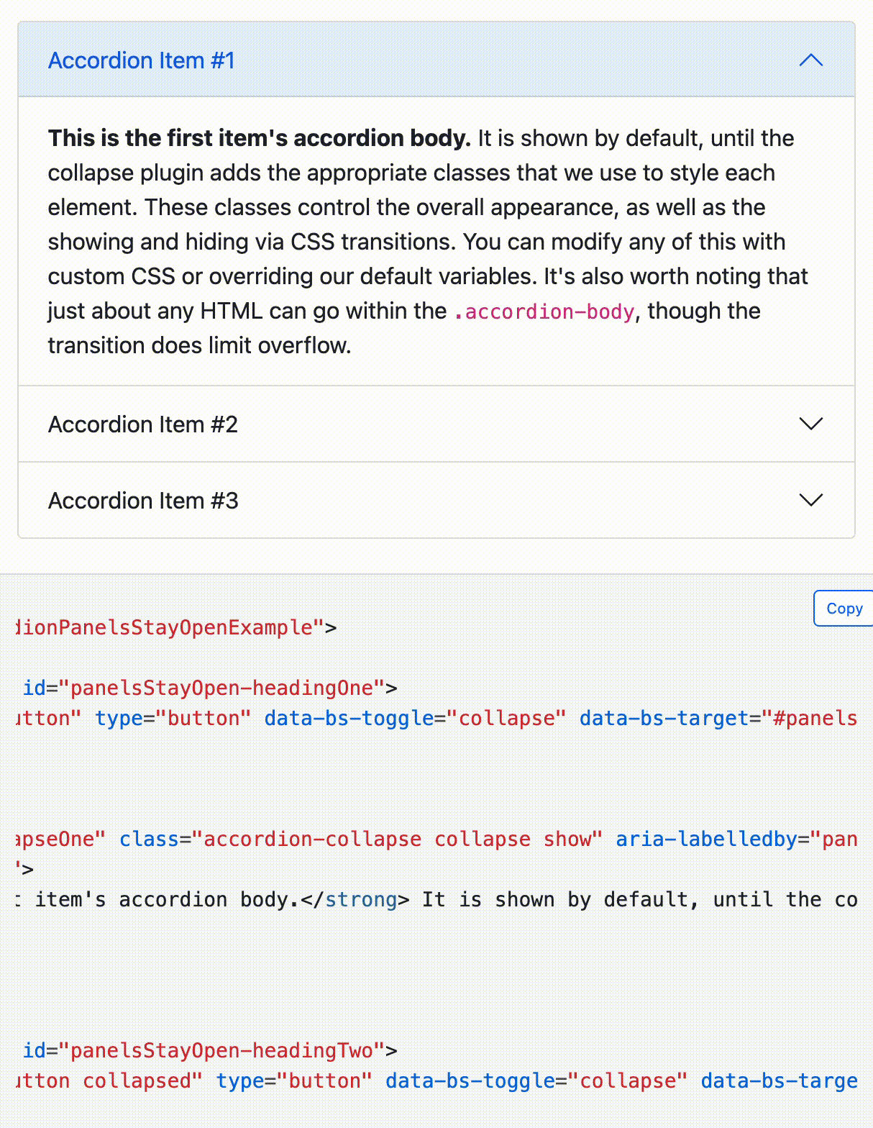
Task: Click 'until the co' in the code text line
Action: click(x=785, y=899)
